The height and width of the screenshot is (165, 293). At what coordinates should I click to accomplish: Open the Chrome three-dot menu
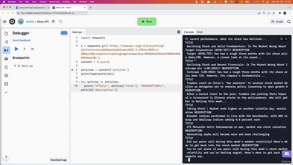click(x=290, y=13)
